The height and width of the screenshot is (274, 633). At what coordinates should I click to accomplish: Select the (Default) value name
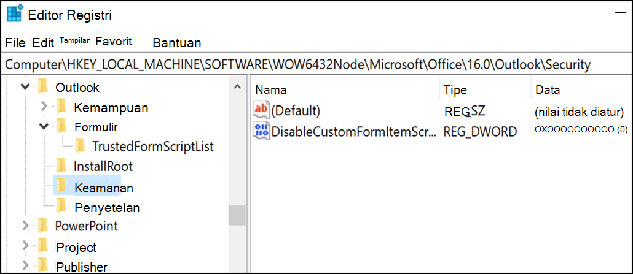(296, 110)
